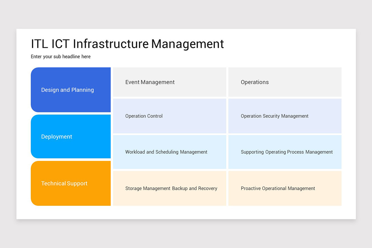Click the slide title 'ITL ICT Infrastructure Management'
372x248 pixels.
127,44
